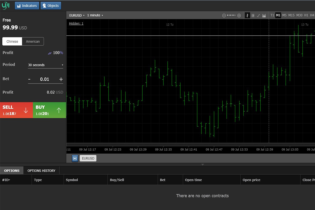Increase the bet with plus button

coord(61,79)
